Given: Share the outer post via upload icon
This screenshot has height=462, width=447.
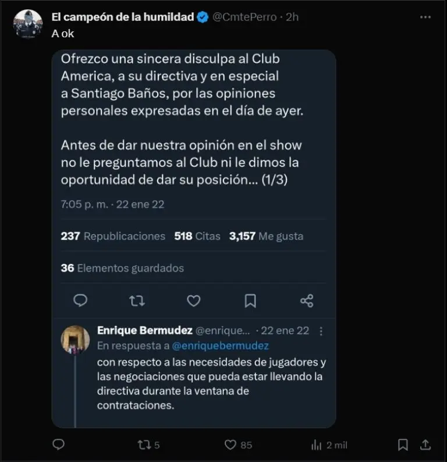Looking at the screenshot, I should 425,445.
